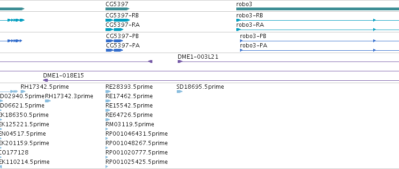Select CG5397-RB transcript glyph
The width and height of the screenshot is (399, 169).
click(x=118, y=20)
